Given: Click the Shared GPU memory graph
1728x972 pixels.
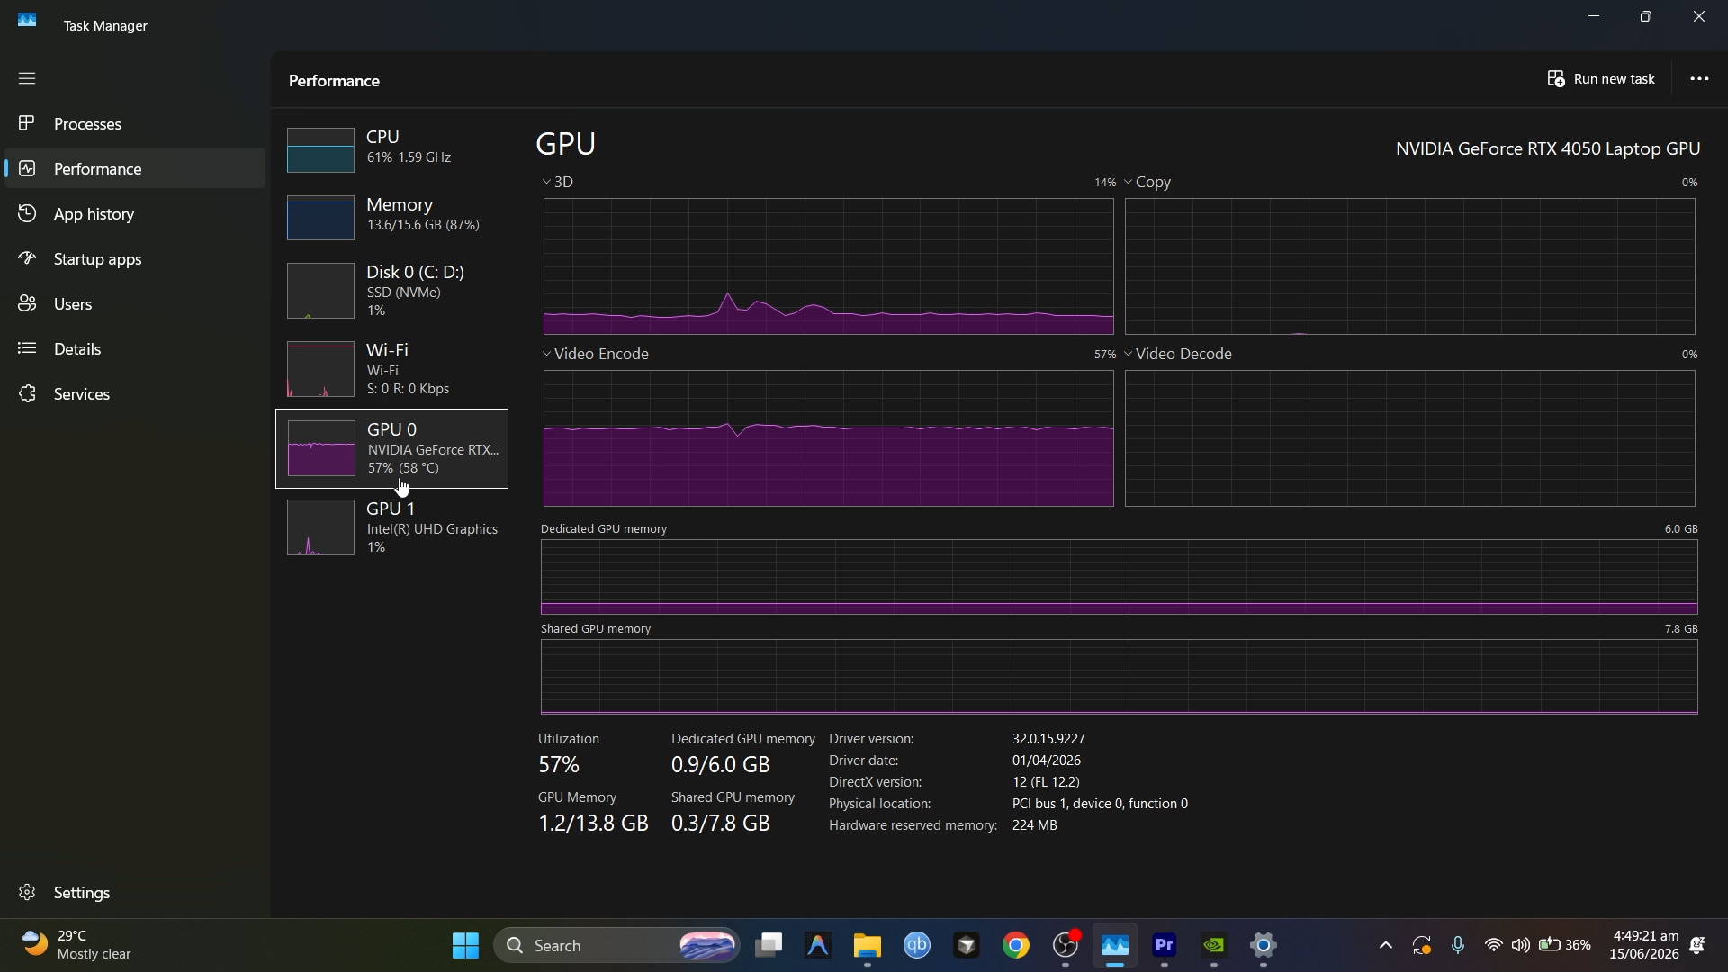Looking at the screenshot, I should [1119, 677].
